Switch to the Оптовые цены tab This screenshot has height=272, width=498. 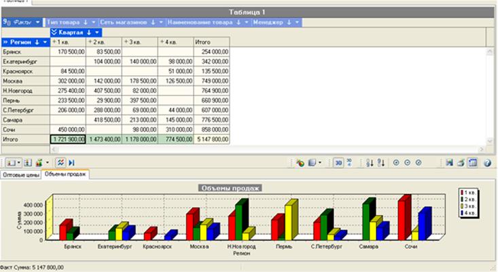coord(21,175)
